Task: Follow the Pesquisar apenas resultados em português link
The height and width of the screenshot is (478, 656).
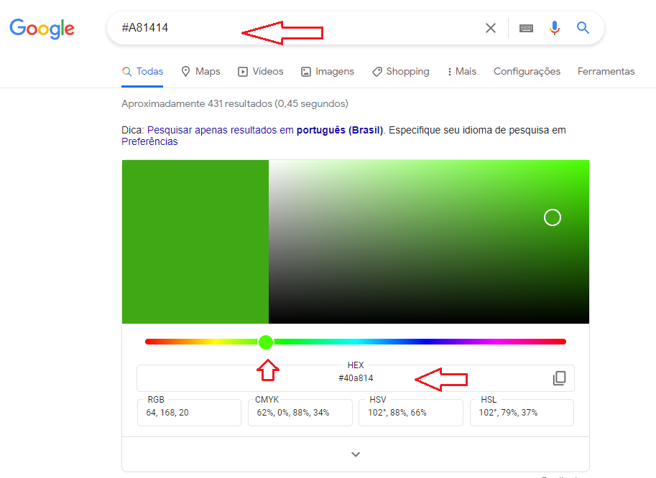Action: coord(265,130)
